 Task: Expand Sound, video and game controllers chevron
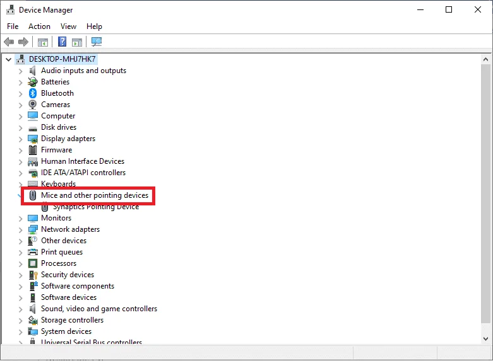point(20,309)
